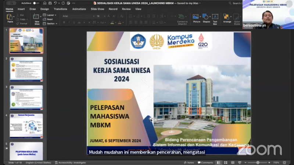The height and width of the screenshot is (165, 294).
Task: Select slide 3 thumbnail
Action: coord(26,98)
